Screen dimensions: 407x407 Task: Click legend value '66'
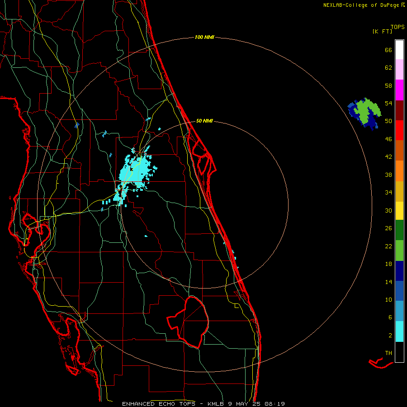pyautogui.click(x=388, y=50)
